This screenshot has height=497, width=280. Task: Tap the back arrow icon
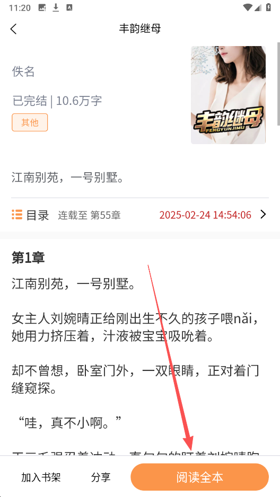13,29
